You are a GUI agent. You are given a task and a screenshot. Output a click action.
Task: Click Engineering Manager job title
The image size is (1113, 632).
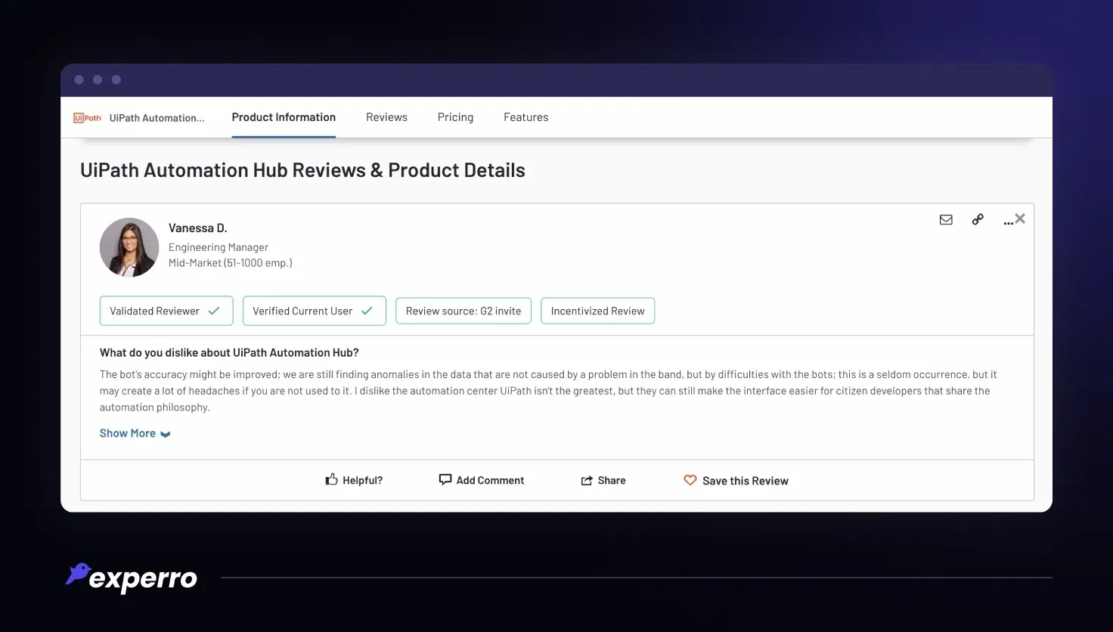pyautogui.click(x=219, y=247)
